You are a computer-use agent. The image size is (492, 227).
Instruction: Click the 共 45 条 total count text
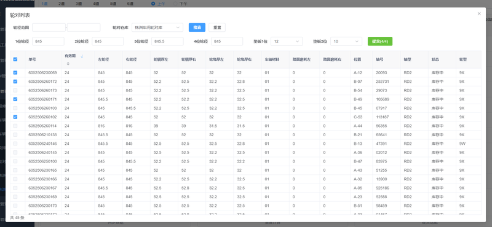[x=17, y=217]
